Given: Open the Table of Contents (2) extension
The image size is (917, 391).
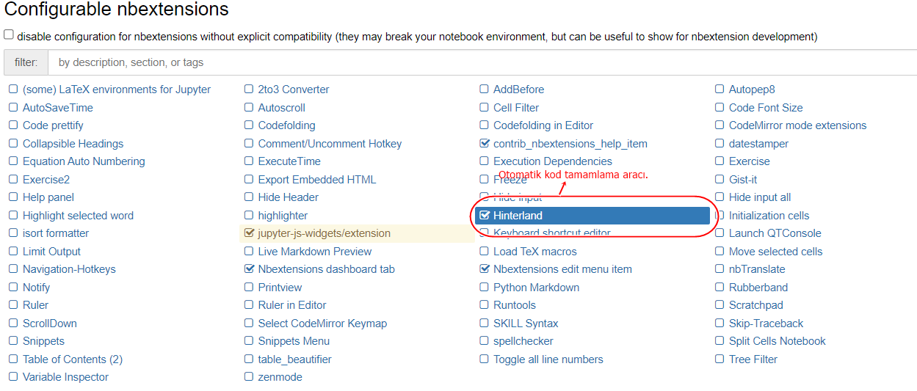Looking at the screenshot, I should (73, 359).
